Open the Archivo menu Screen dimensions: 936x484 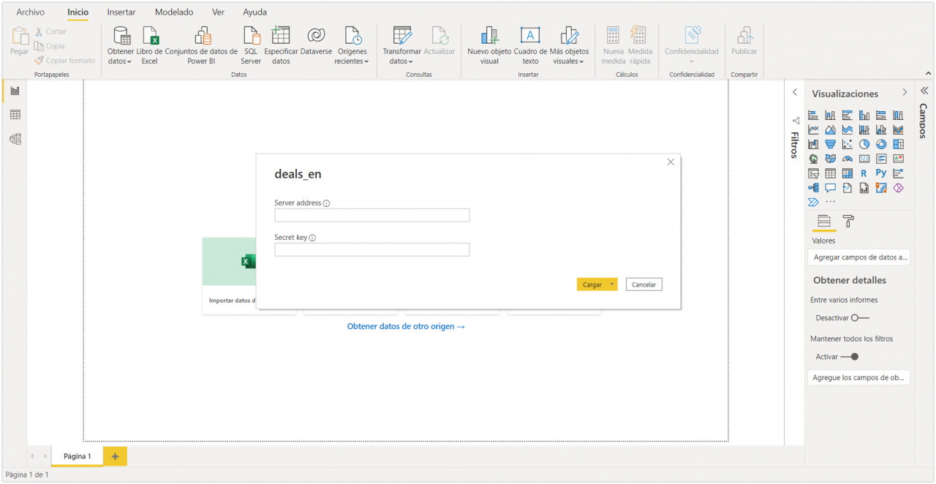click(x=30, y=12)
